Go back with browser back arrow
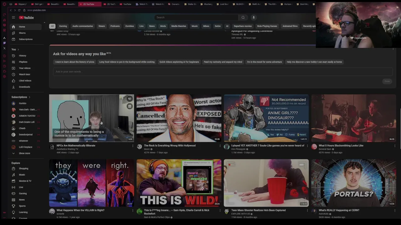The width and height of the screenshot is (401, 225). tap(11, 10)
